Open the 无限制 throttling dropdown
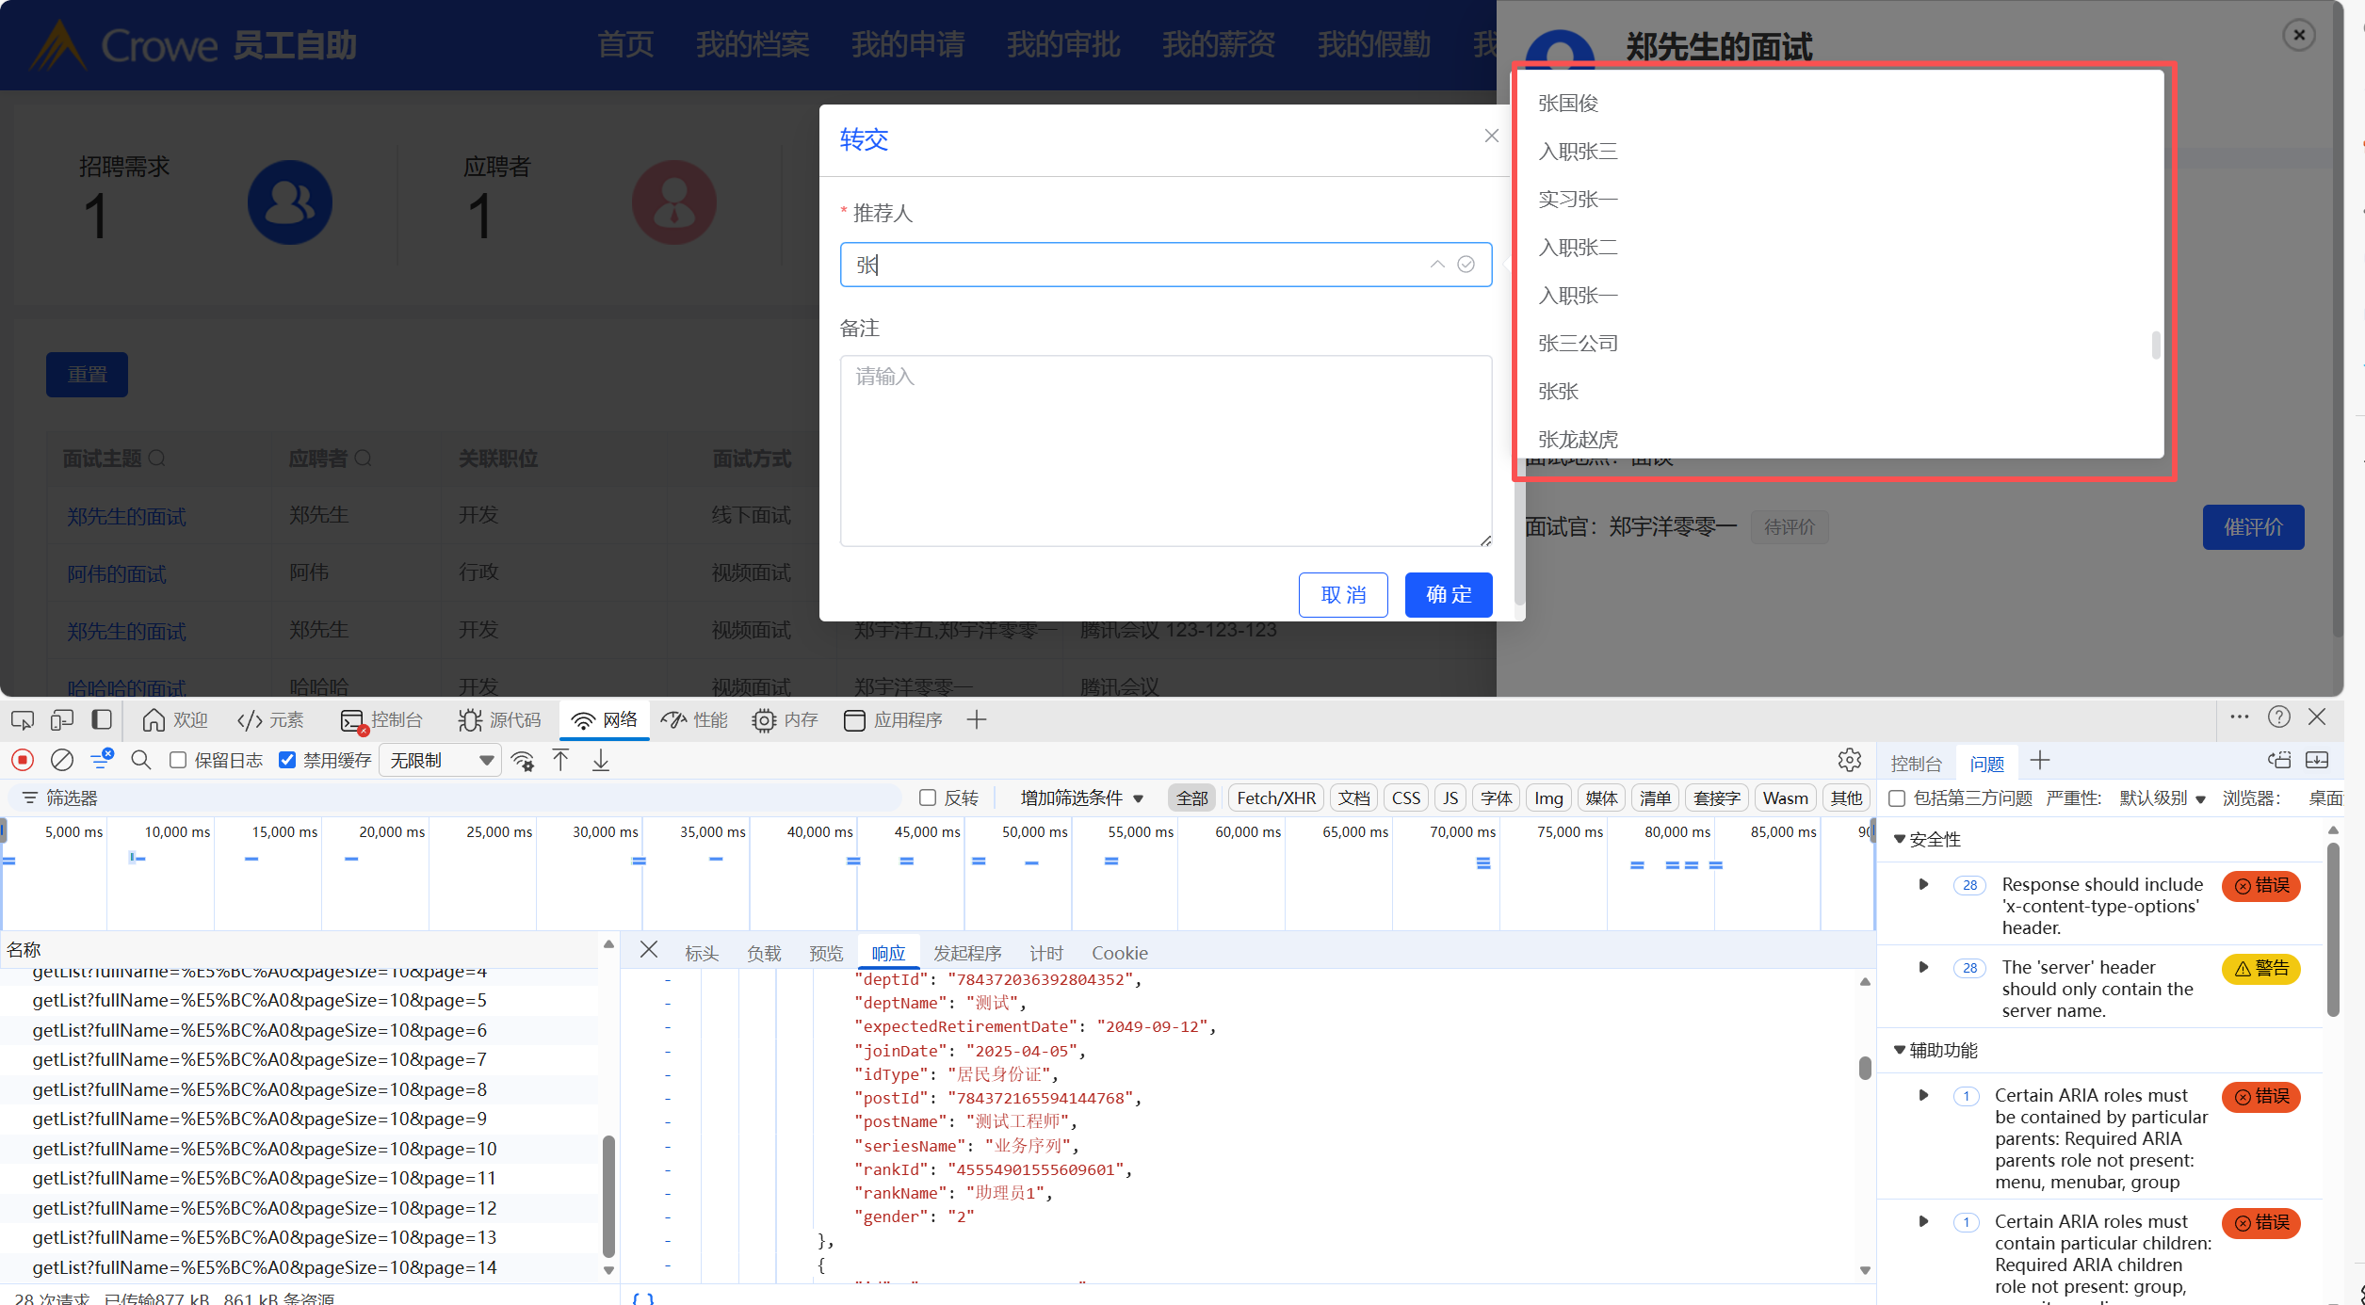Viewport: 2365px width, 1305px height. coord(441,760)
